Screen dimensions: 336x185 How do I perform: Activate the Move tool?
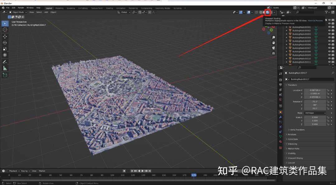click(5, 37)
